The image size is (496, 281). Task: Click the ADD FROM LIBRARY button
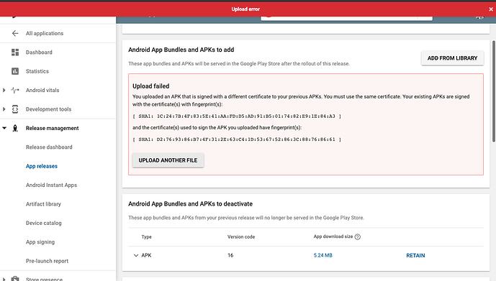point(452,58)
